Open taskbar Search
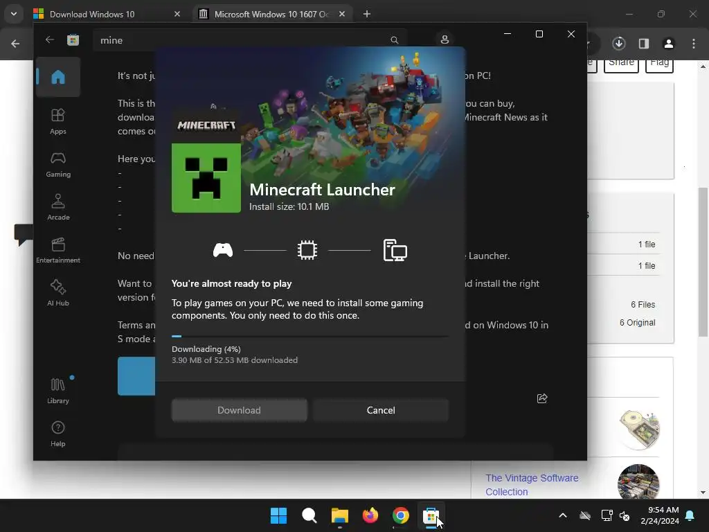709x532 pixels. click(x=309, y=515)
